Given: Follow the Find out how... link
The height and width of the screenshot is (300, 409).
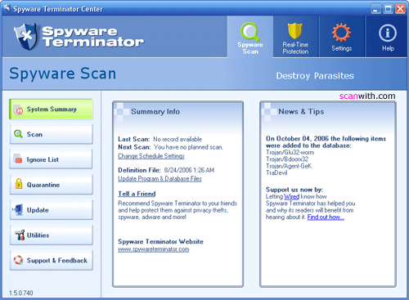Looking at the screenshot, I should point(326,217).
